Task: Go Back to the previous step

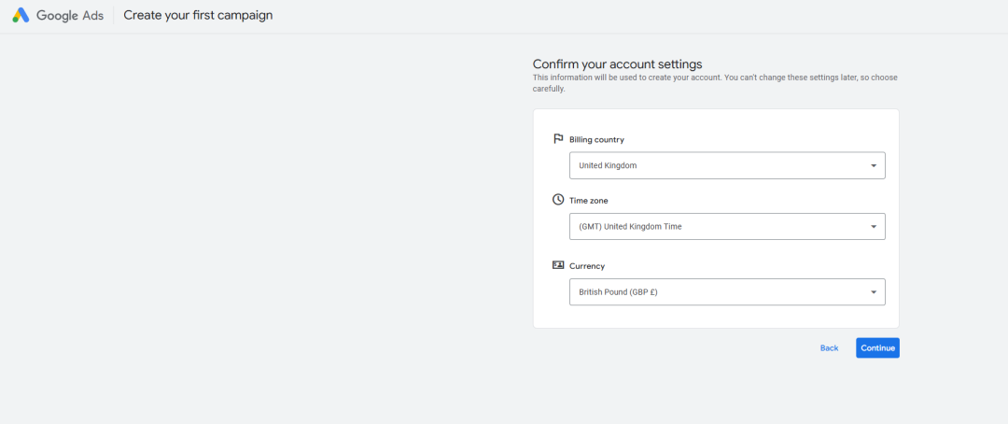Action: (x=830, y=348)
